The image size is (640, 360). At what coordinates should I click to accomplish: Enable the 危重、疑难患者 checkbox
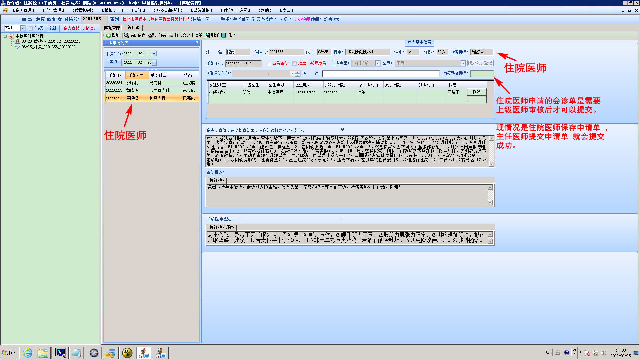294,63
